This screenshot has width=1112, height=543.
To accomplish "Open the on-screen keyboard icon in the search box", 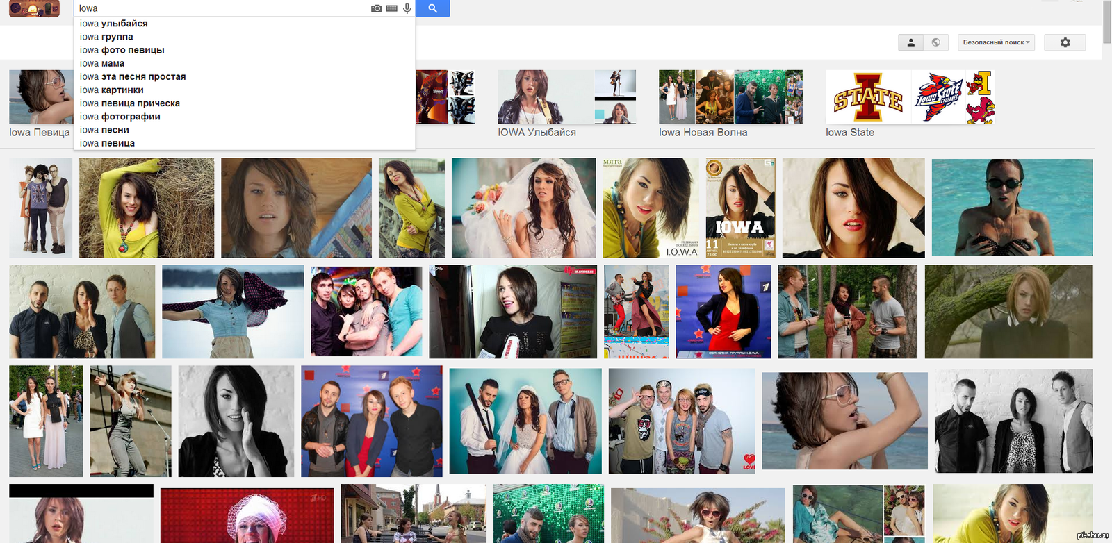I will pyautogui.click(x=392, y=8).
